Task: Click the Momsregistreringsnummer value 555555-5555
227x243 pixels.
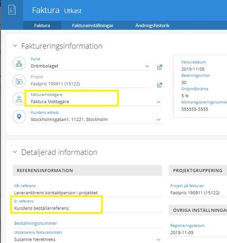Action: pos(194,109)
